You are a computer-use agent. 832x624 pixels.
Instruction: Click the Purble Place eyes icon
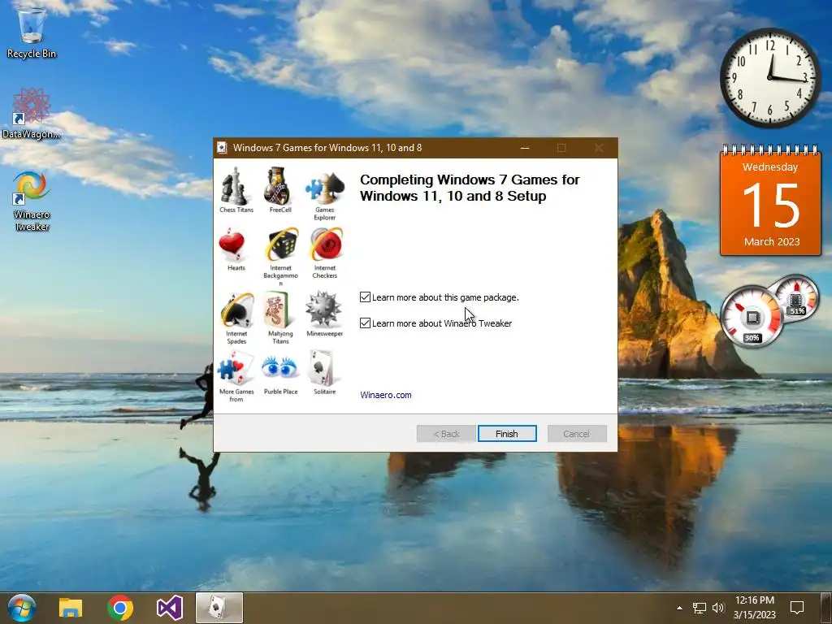(279, 366)
